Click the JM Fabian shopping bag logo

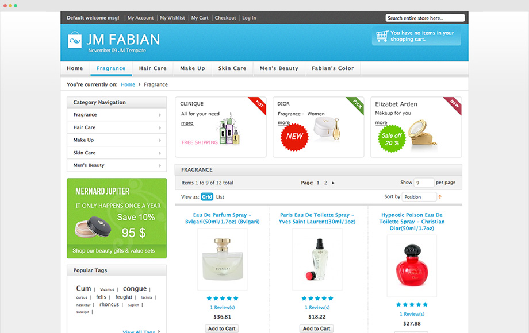75,40
